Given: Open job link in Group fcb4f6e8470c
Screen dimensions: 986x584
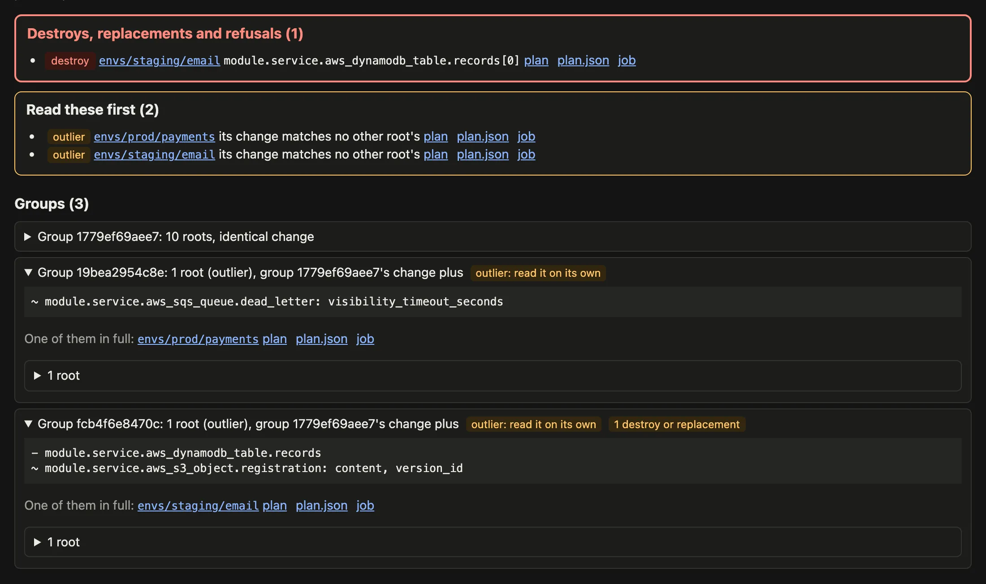Looking at the screenshot, I should pos(365,506).
